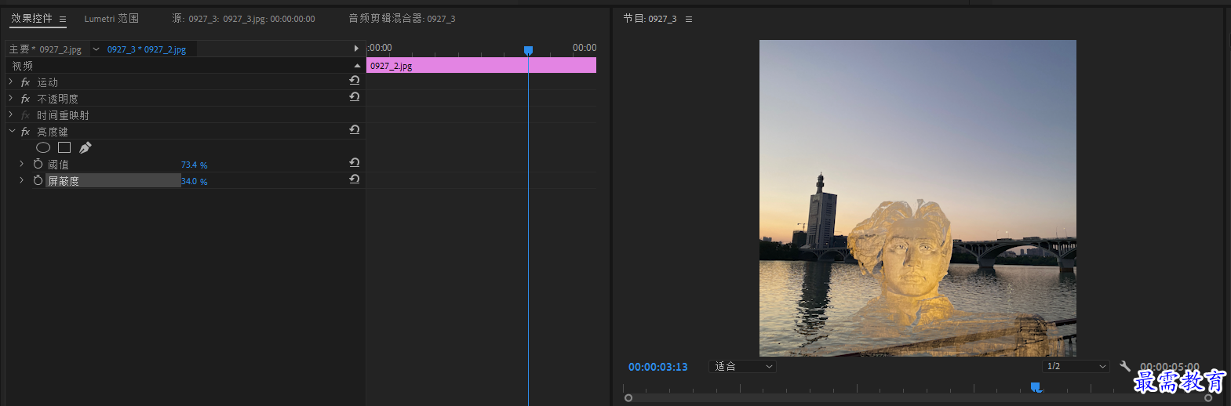Click the 时间重映射 effect name

coord(64,115)
